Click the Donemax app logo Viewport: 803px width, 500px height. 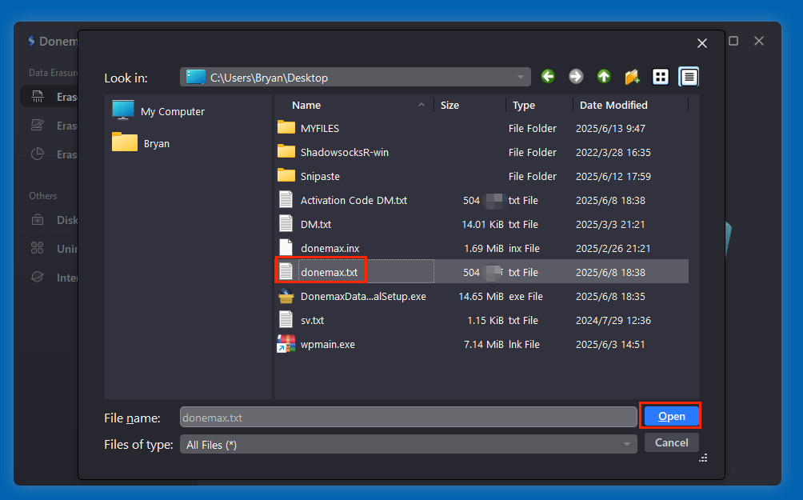(x=32, y=41)
